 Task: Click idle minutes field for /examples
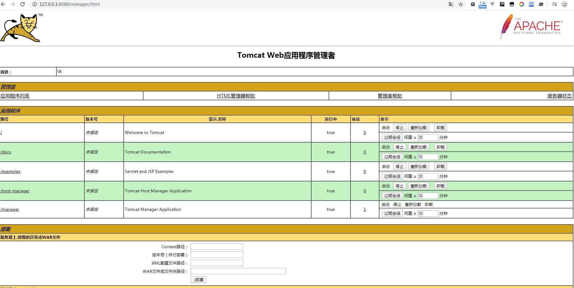tap(428, 176)
